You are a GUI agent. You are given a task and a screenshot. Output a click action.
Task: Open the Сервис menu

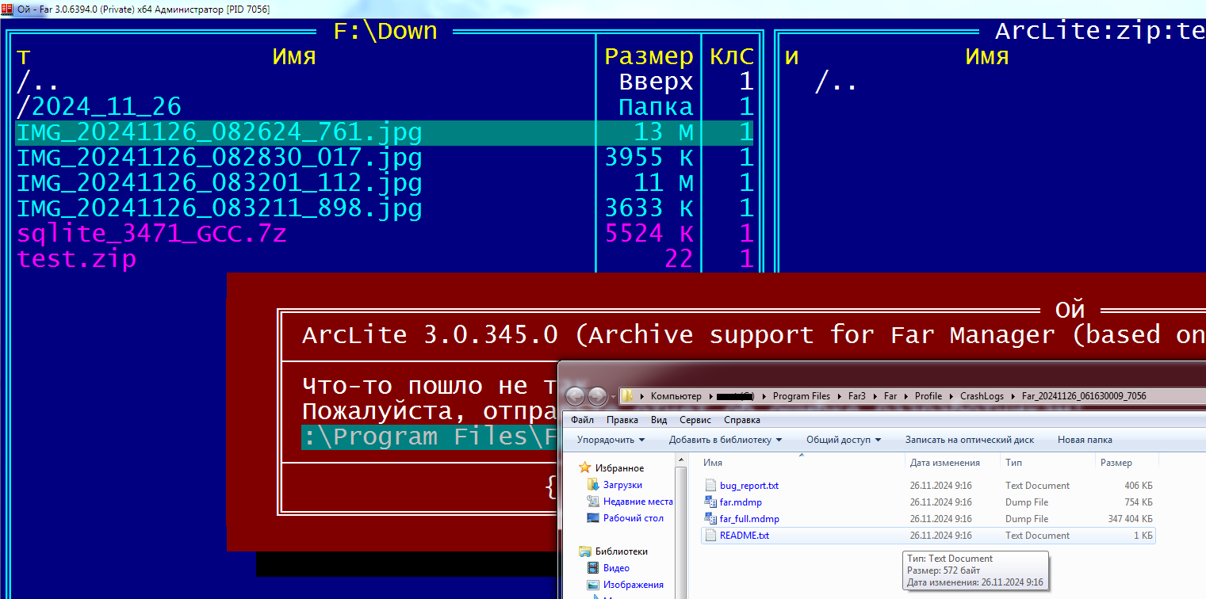695,419
